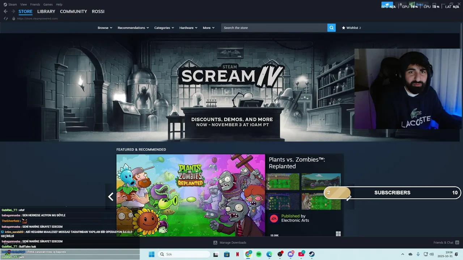Open Manage Downloads
This screenshot has height=260, width=463.
(x=230, y=243)
